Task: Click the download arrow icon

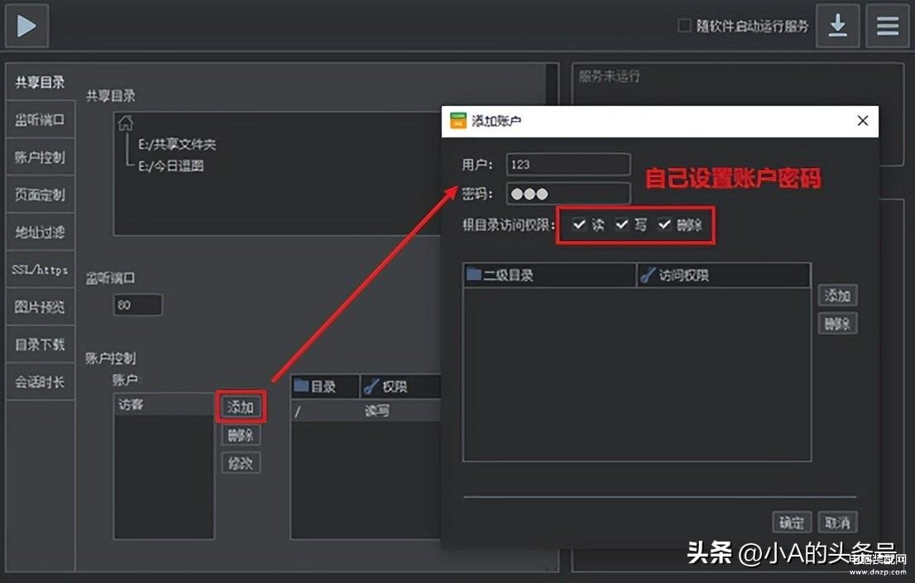Action: click(x=837, y=26)
